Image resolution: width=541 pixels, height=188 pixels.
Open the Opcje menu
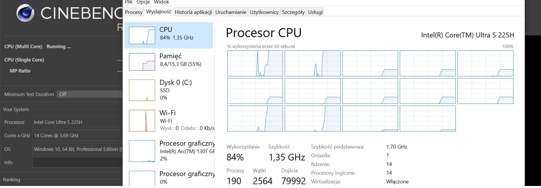click(143, 2)
